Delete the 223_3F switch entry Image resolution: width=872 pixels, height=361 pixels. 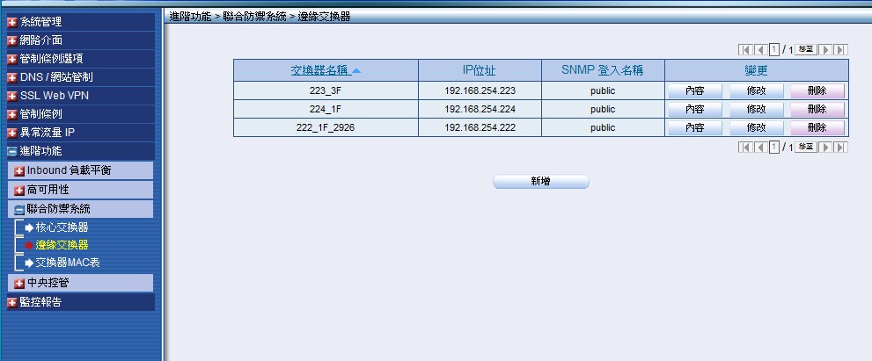tap(817, 90)
